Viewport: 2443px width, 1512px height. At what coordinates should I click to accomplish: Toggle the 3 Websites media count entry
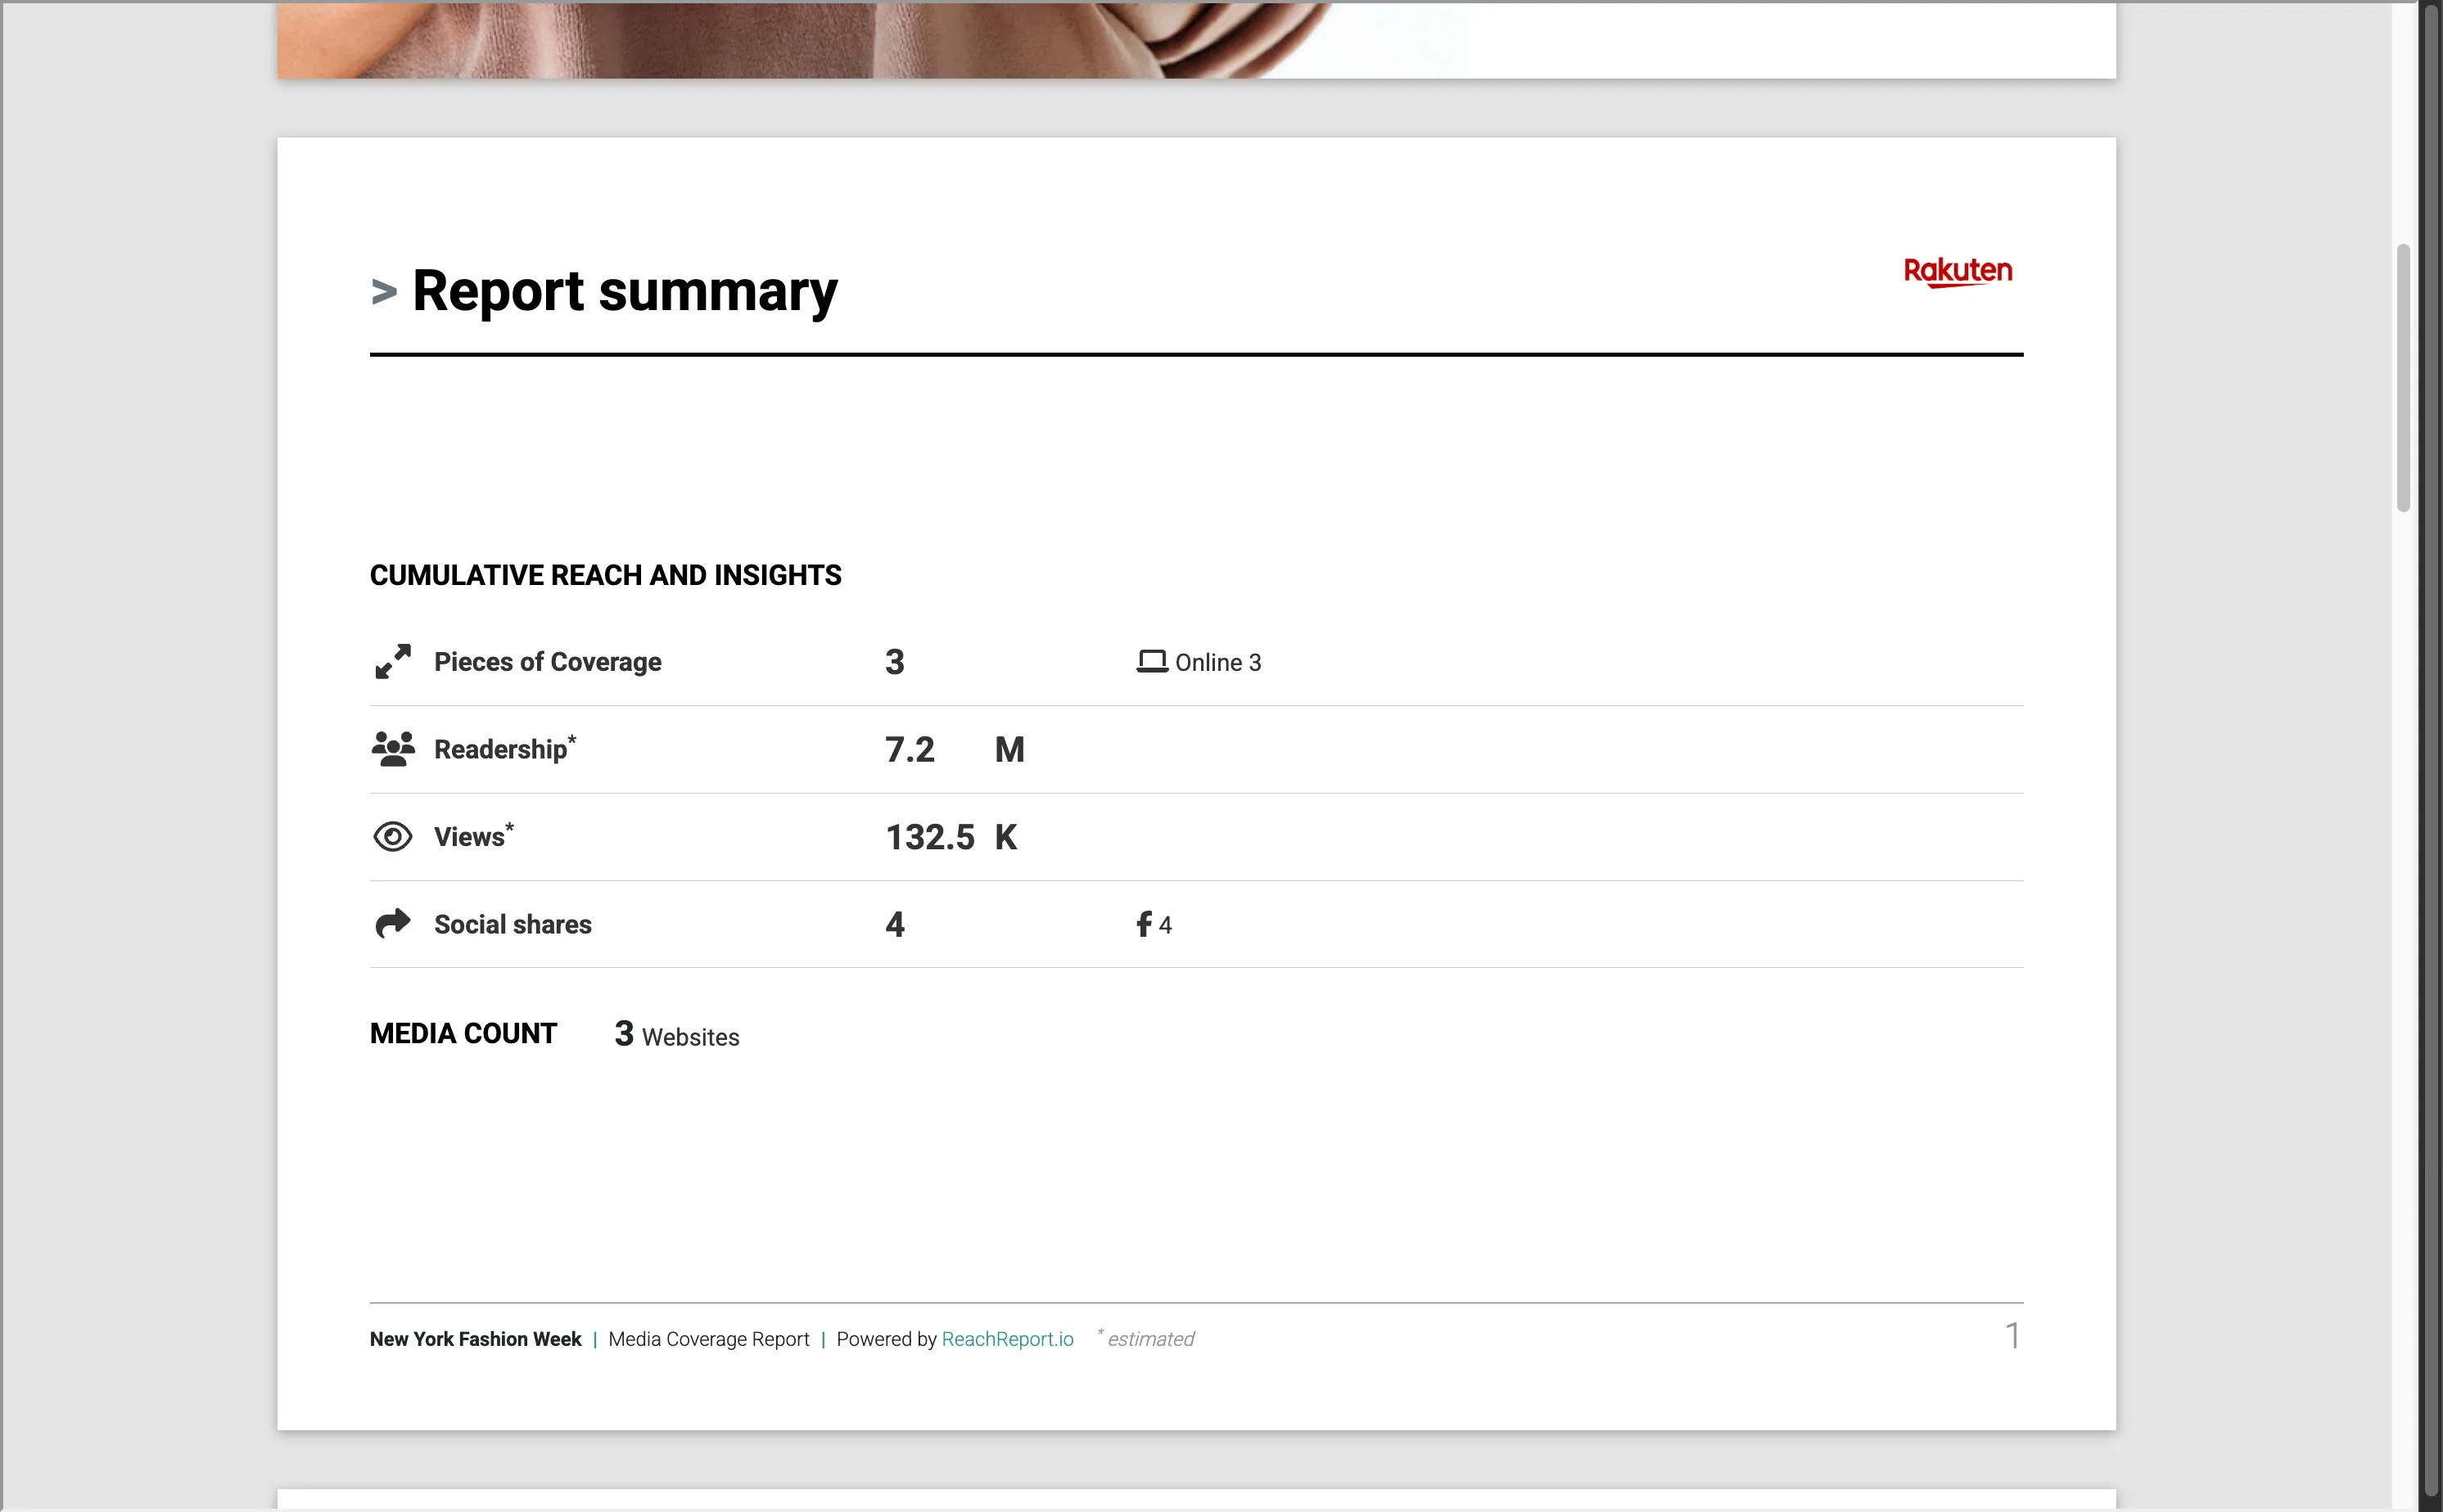click(675, 1034)
